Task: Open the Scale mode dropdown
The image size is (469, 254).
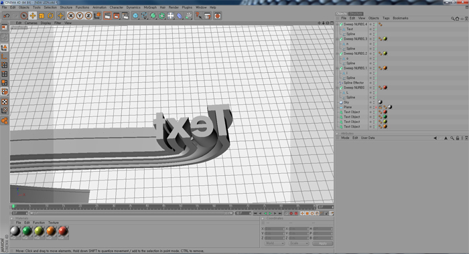Action: [299, 243]
